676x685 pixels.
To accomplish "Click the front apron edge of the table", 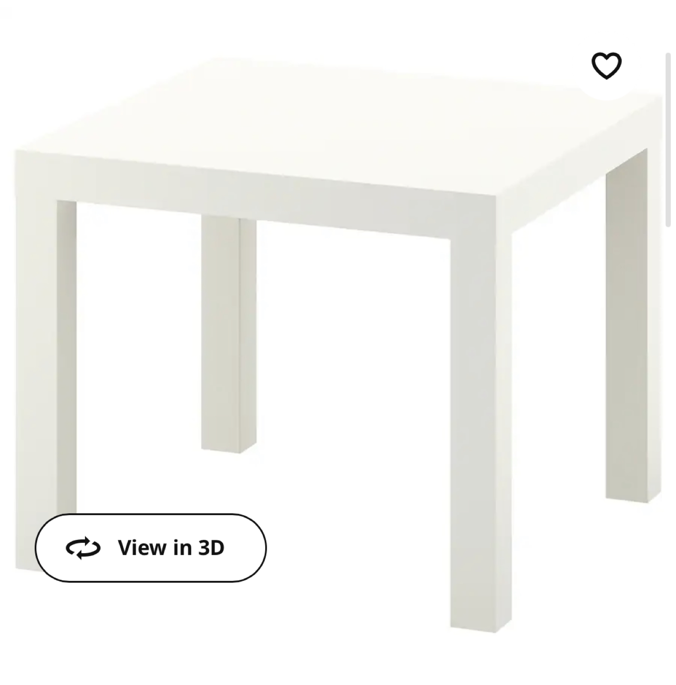I will [257, 195].
